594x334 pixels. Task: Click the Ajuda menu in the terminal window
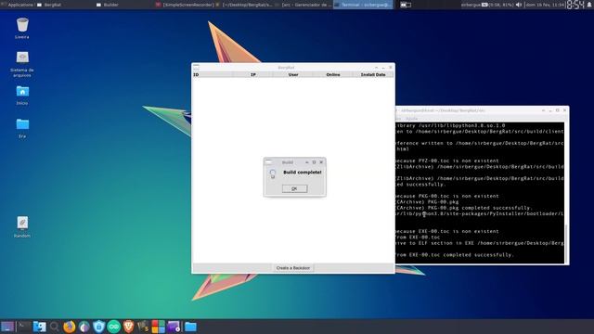tap(411, 119)
